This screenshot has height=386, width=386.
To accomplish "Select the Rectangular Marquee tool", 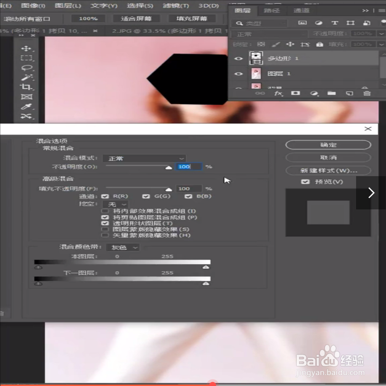I will click(x=26, y=59).
